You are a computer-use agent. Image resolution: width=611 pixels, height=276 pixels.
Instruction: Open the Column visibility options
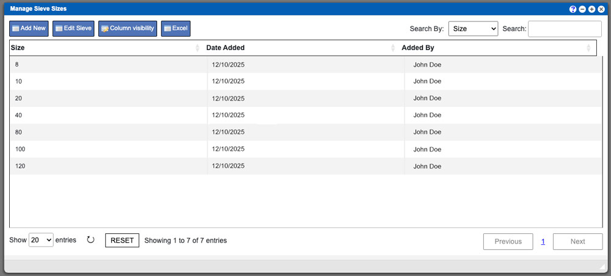pyautogui.click(x=128, y=29)
